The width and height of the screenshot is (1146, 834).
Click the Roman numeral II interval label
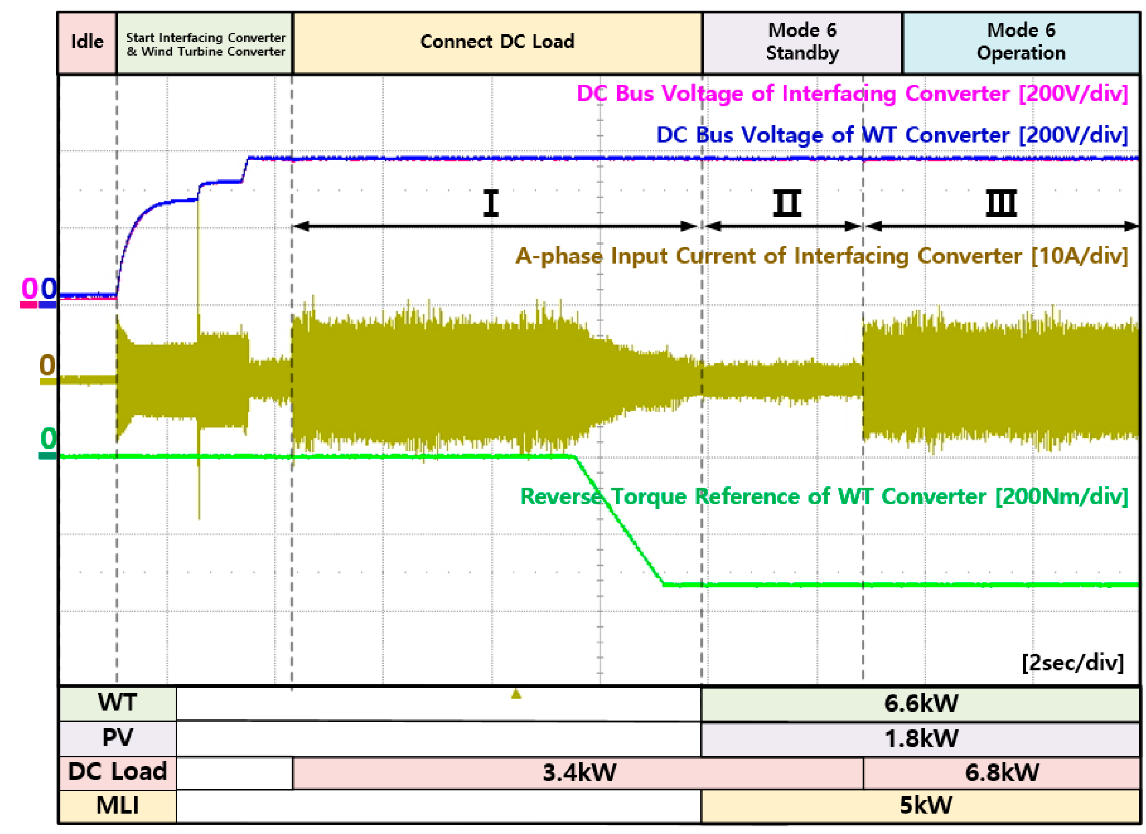coord(787,203)
